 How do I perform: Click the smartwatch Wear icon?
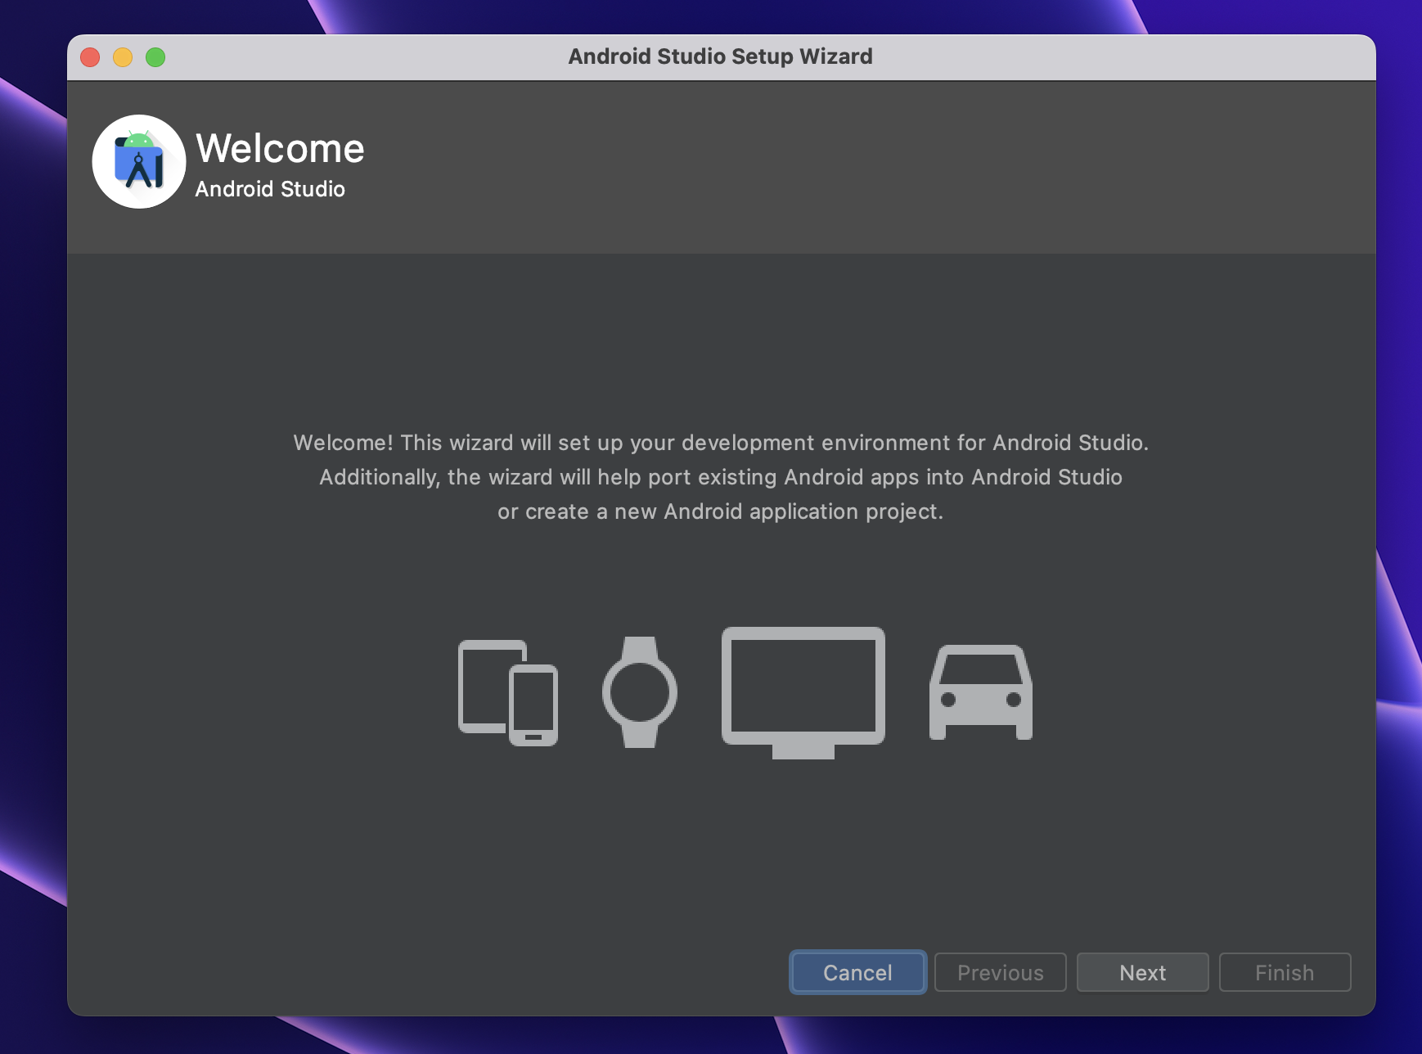pyautogui.click(x=640, y=692)
